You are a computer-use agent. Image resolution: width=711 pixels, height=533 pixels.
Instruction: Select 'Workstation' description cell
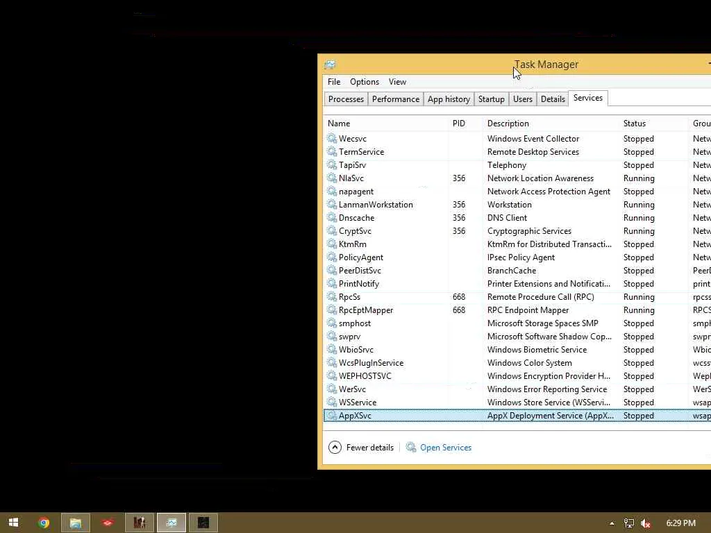pos(509,204)
